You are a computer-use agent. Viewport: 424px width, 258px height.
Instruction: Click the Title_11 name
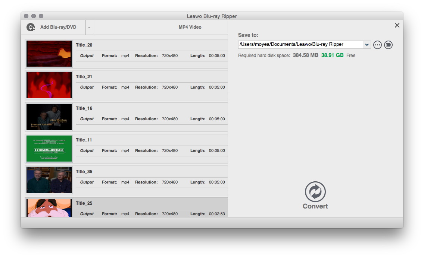[x=84, y=140]
